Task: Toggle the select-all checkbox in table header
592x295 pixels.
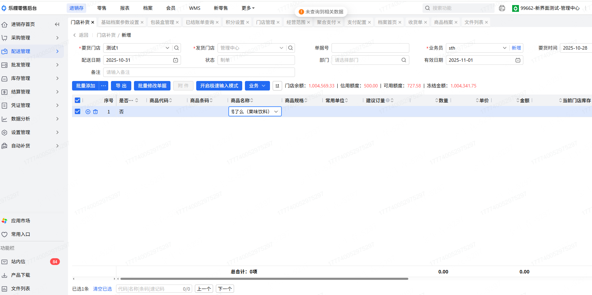Action: 77,100
